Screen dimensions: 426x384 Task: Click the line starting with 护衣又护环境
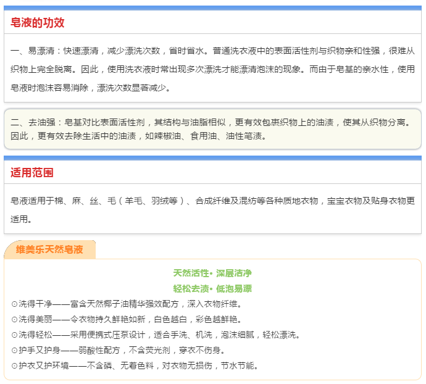click(135, 366)
